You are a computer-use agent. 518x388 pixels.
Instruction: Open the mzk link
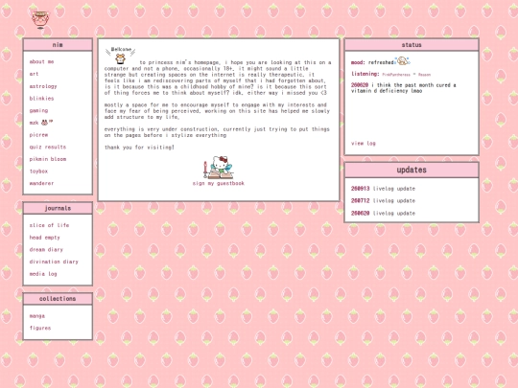click(x=34, y=123)
